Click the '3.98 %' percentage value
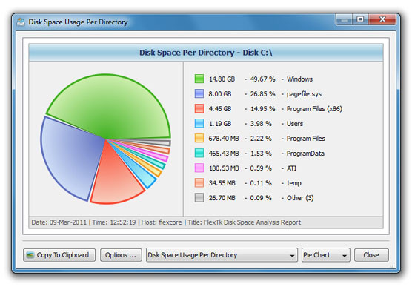Viewport: 415px width, 287px height. (261, 124)
